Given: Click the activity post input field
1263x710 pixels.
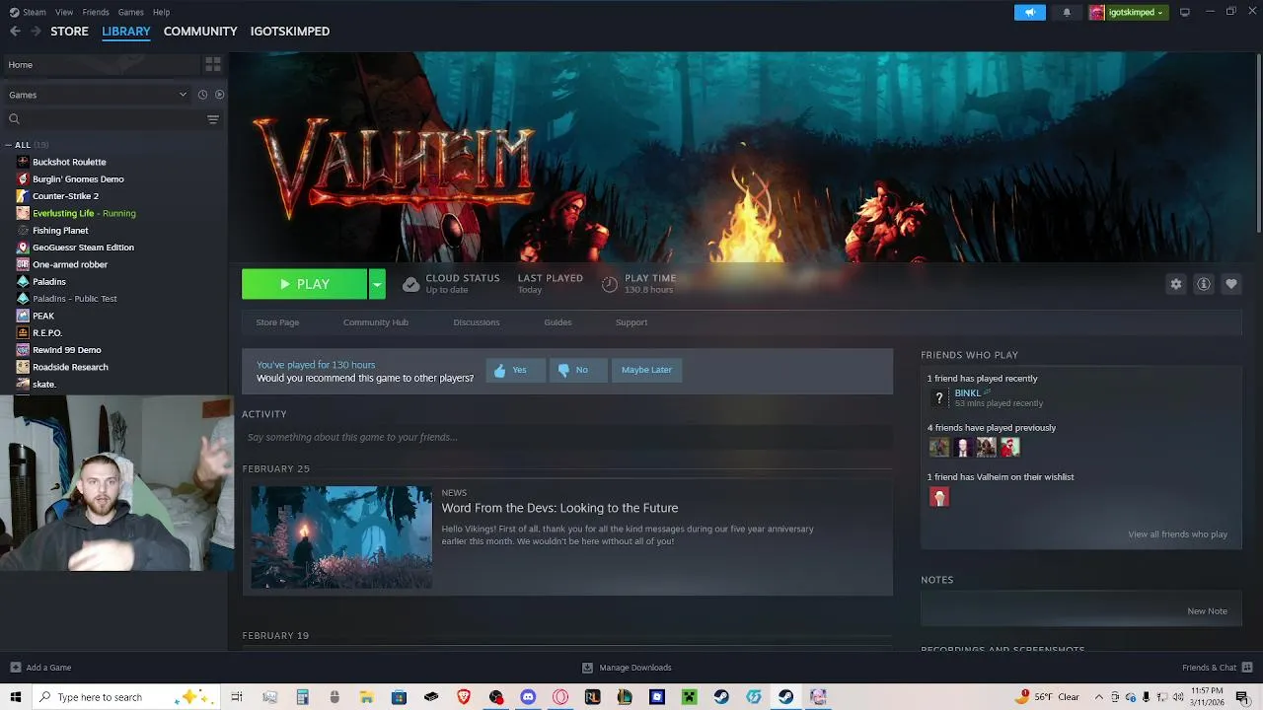Looking at the screenshot, I should coord(567,437).
